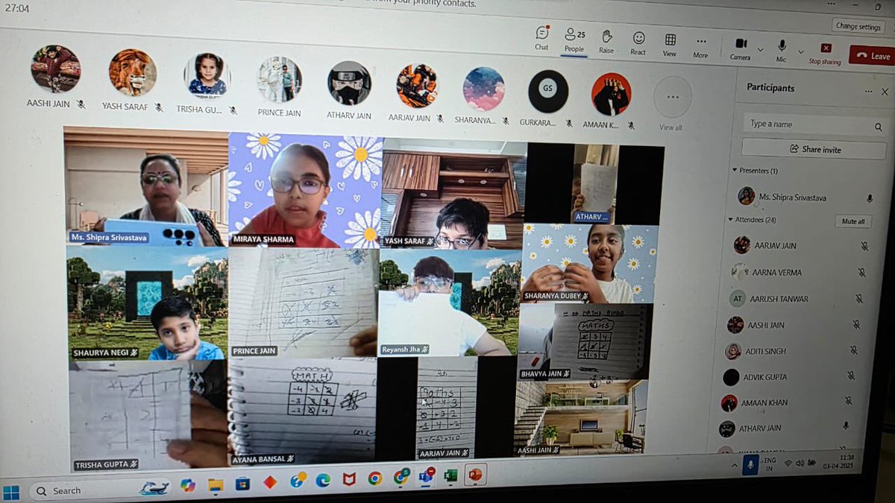Select AYANA BANSAL video tile
Image resolution: width=895 pixels, height=503 pixels.
303,409
